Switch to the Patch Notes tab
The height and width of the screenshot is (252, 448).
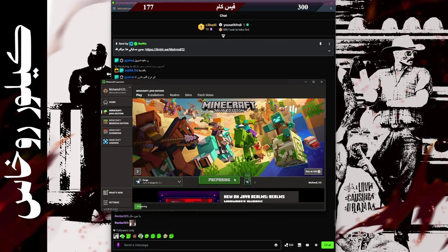point(205,95)
